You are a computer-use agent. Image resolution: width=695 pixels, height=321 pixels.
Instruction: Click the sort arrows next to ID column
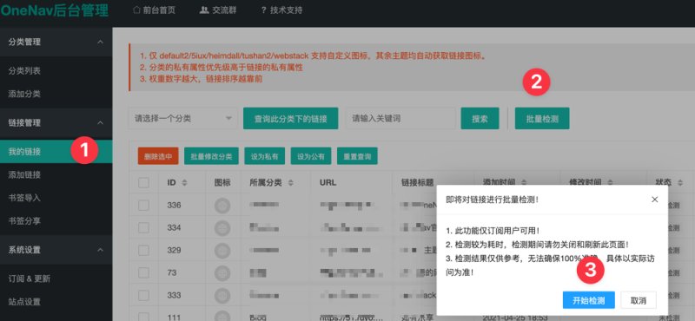(x=184, y=183)
